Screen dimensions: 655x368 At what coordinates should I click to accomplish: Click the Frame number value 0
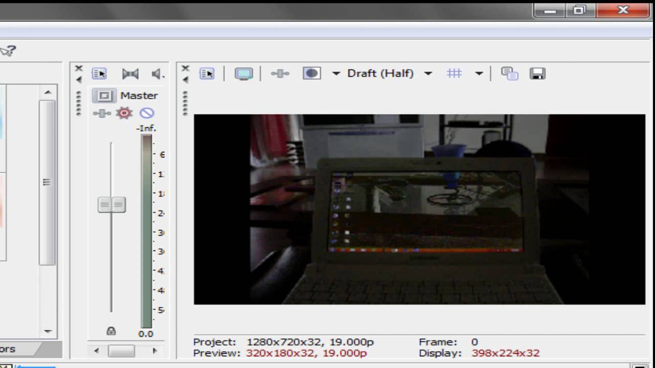474,342
